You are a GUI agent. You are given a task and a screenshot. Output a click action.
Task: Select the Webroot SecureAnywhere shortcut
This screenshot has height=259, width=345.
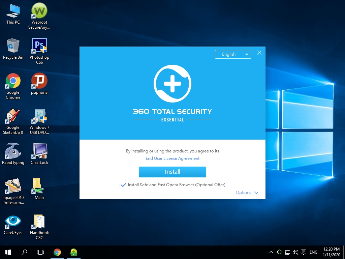pos(39,16)
